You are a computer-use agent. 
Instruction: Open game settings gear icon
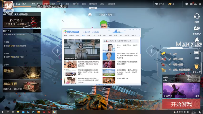pos(200,4)
